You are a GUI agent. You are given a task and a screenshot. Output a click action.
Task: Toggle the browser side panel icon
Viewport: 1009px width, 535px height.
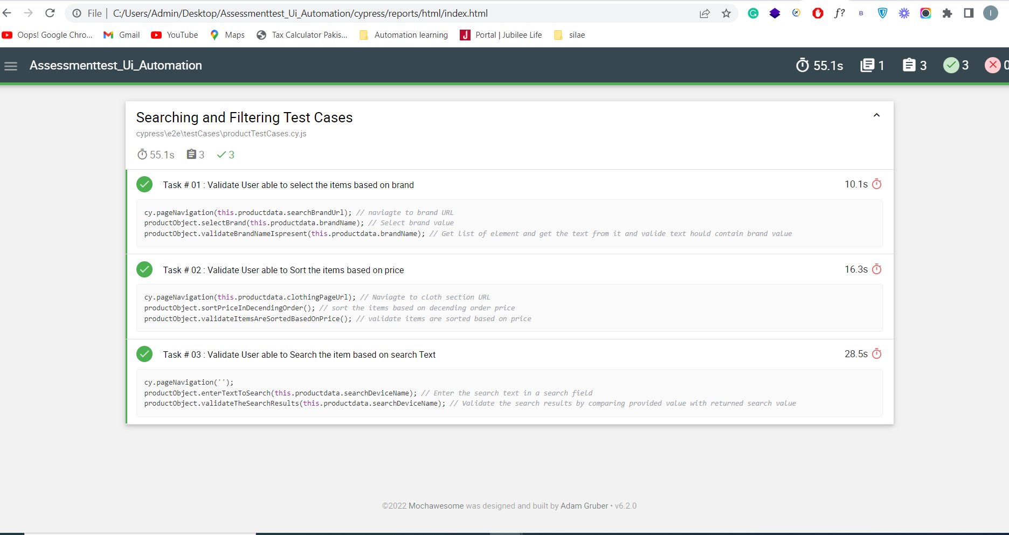[x=969, y=13]
